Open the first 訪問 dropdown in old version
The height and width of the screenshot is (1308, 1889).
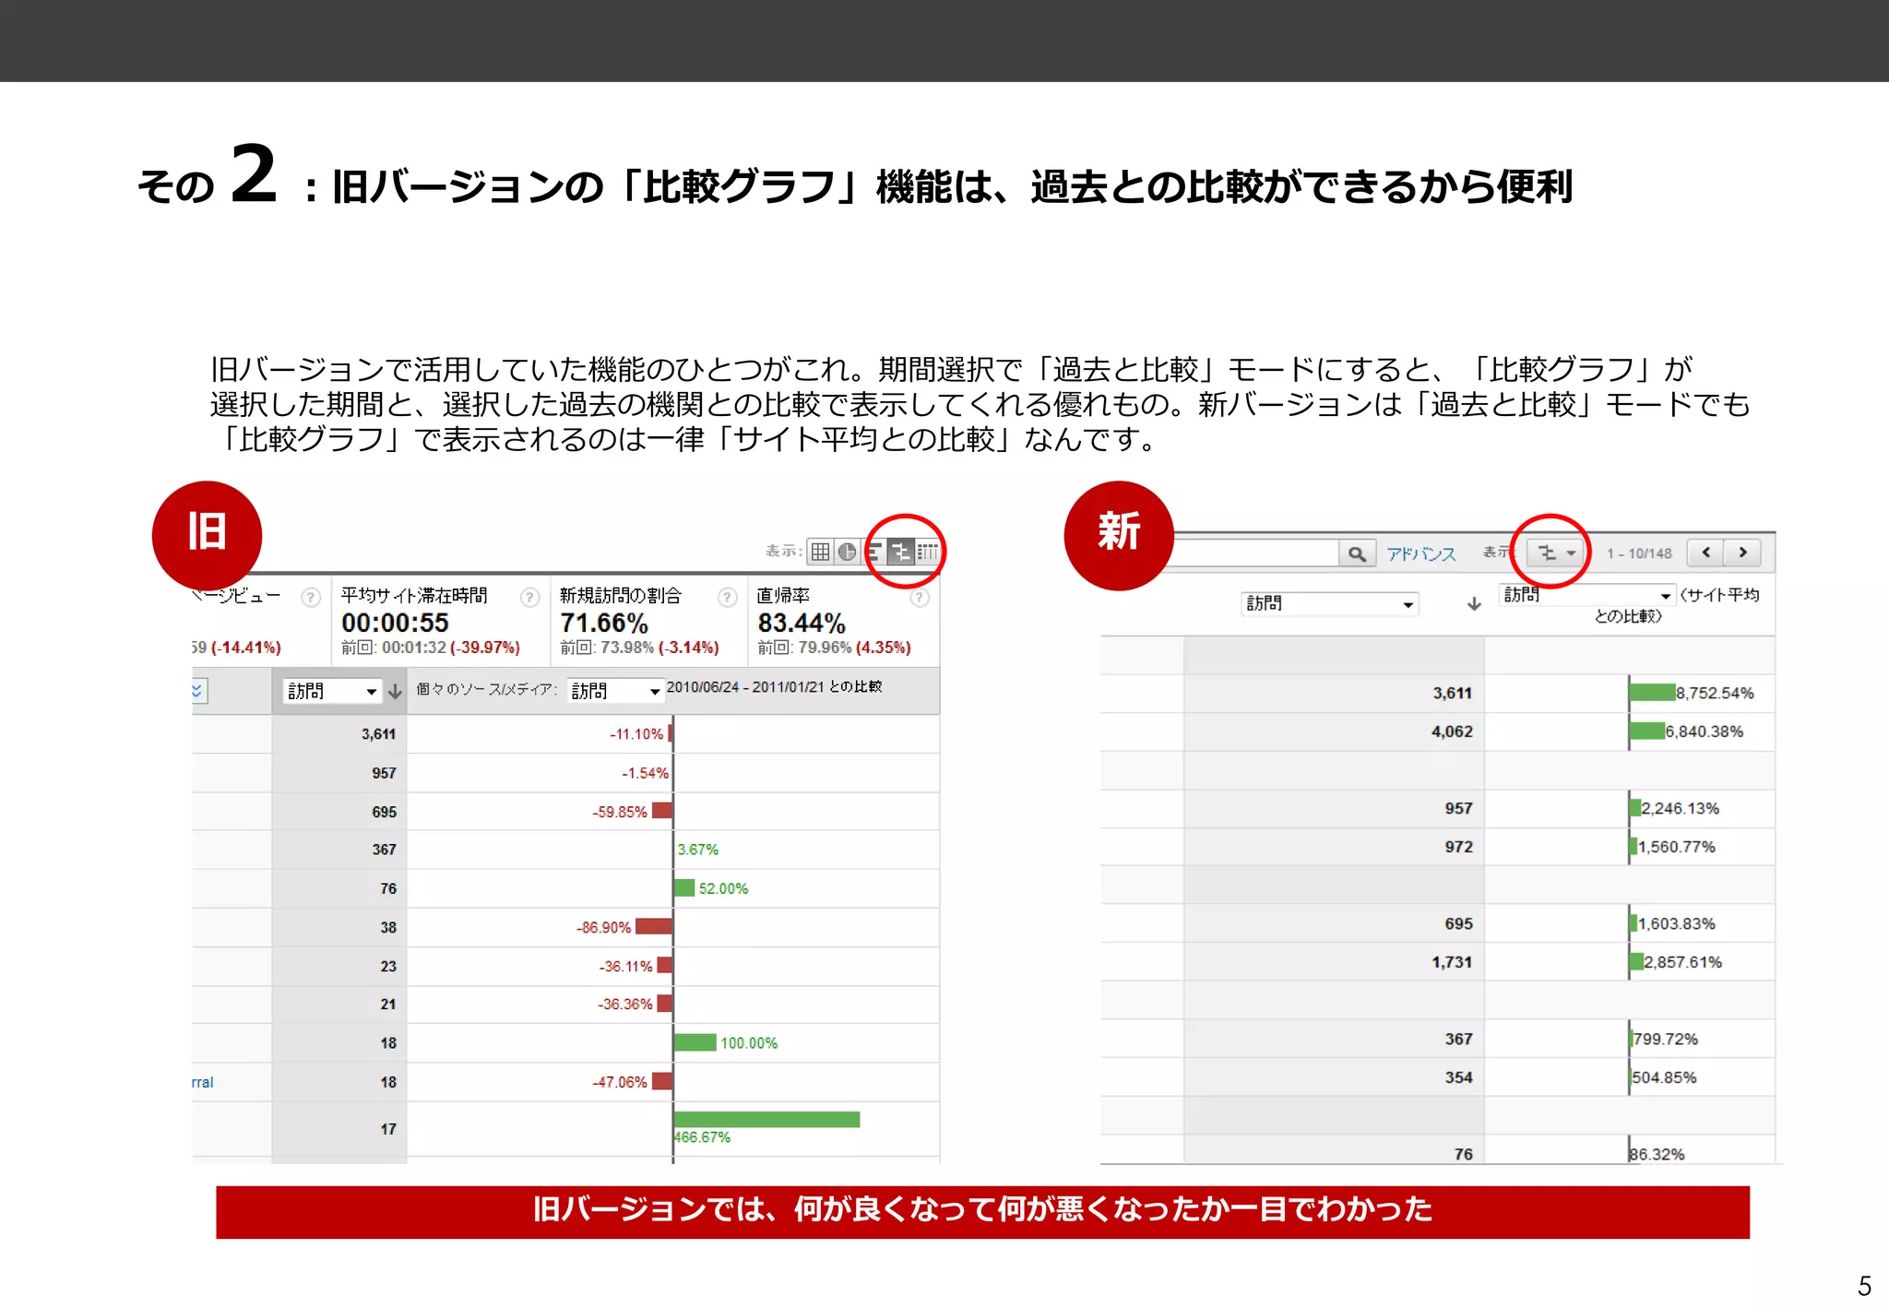(332, 691)
